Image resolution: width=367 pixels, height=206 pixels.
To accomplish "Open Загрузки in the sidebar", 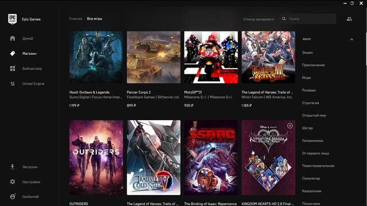I will pyautogui.click(x=30, y=167).
